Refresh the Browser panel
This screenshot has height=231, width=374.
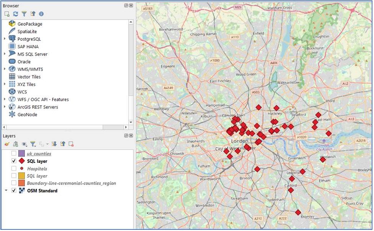click(x=16, y=14)
